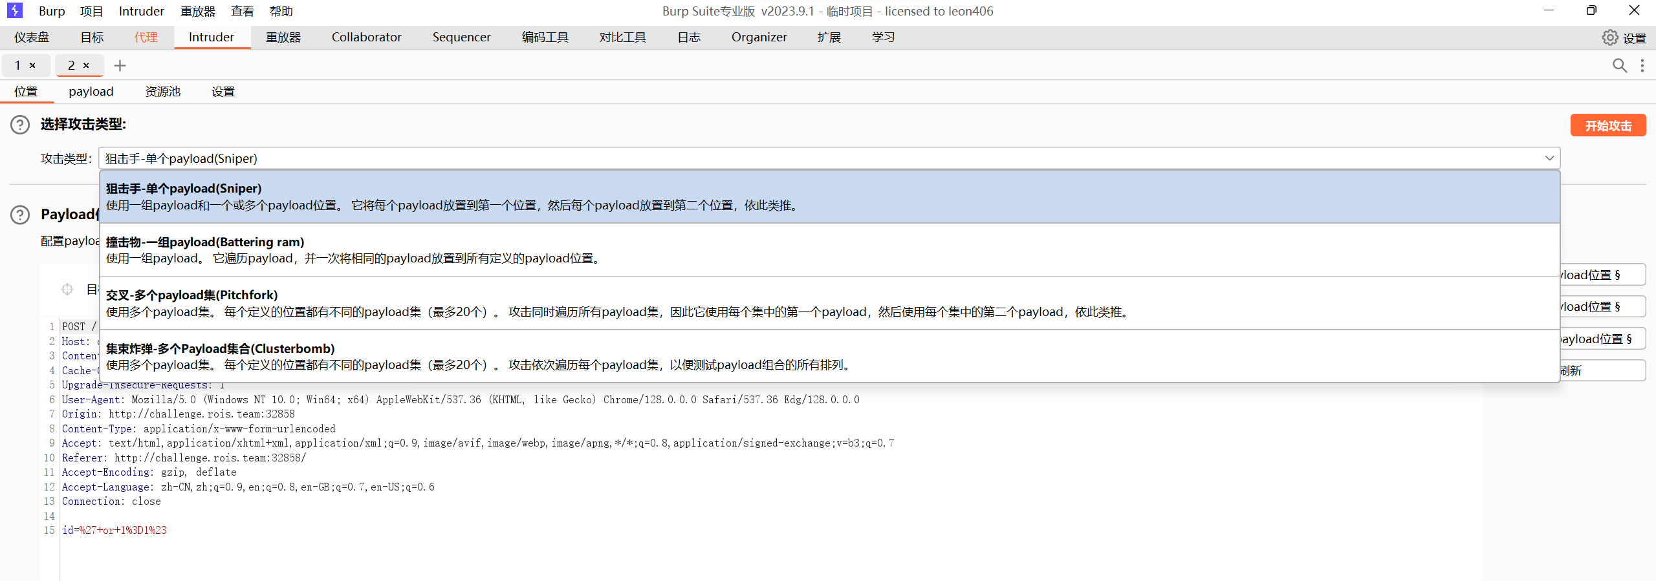Click the Accept-Language header line
1656x581 pixels.
[248, 487]
